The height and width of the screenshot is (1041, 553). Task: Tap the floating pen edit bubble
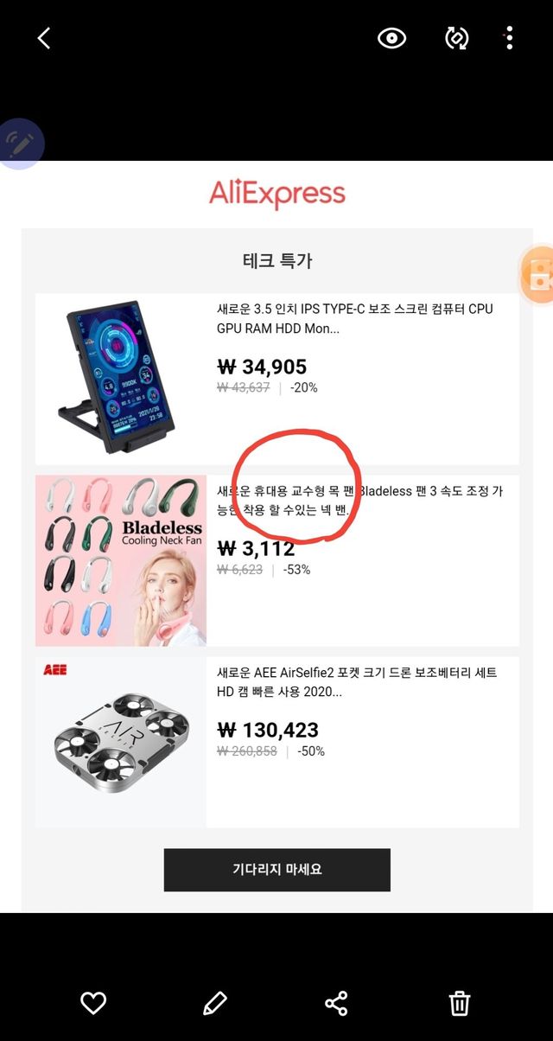pyautogui.click(x=19, y=144)
